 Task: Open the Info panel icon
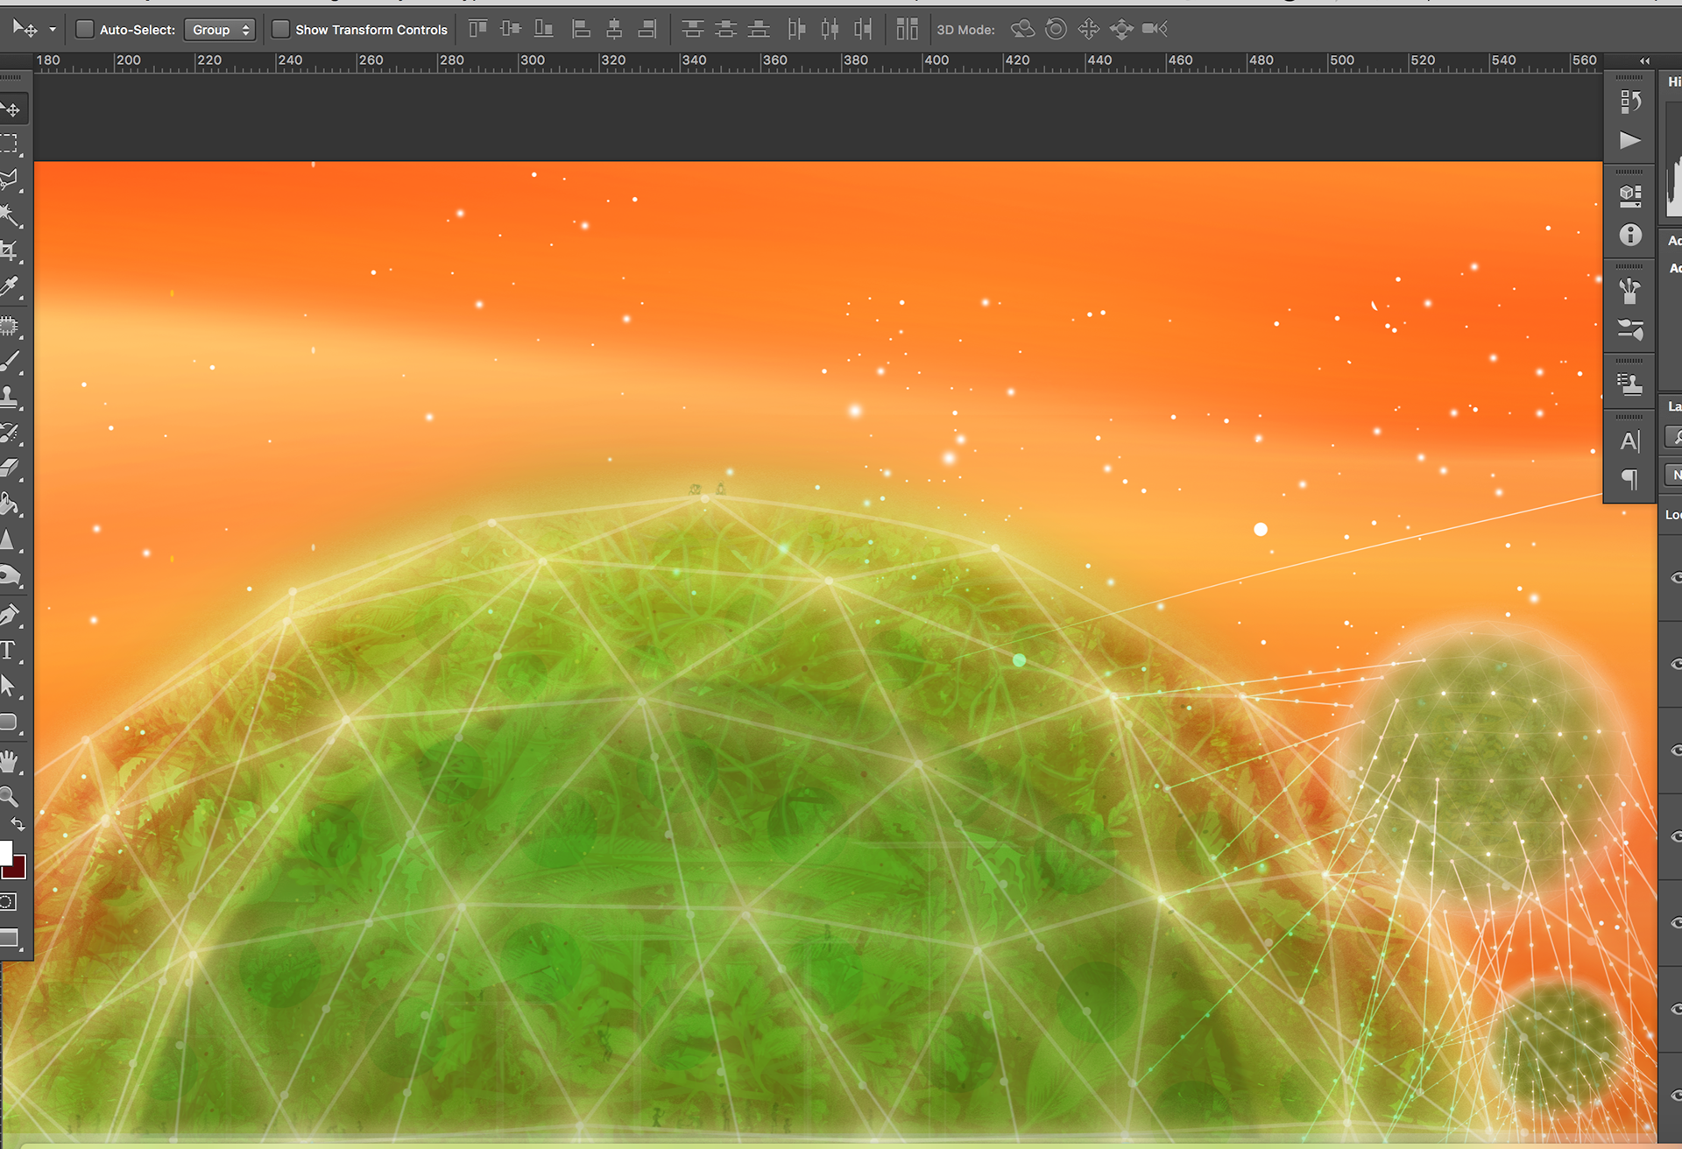point(1629,235)
